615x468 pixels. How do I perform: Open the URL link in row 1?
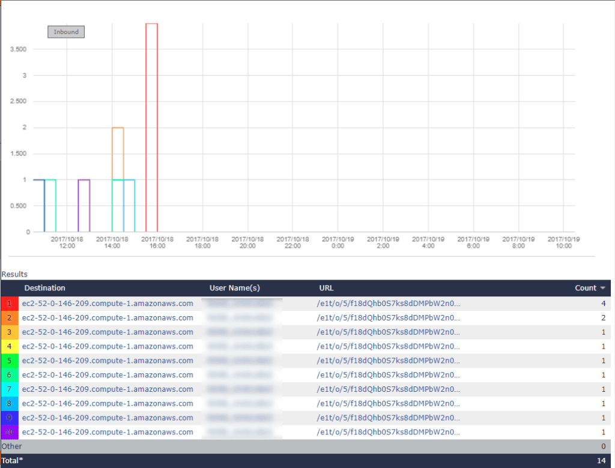click(389, 304)
